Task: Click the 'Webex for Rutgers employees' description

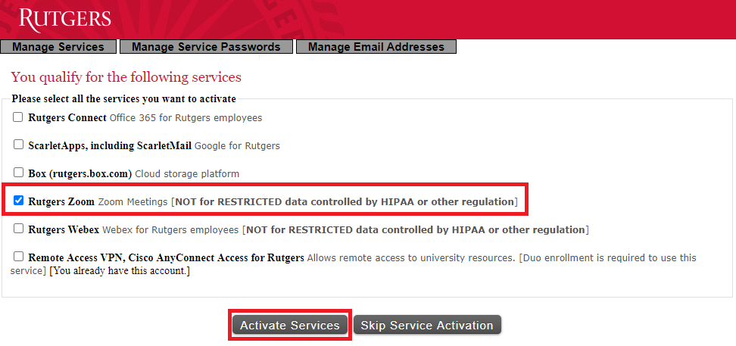Action: coord(170,229)
